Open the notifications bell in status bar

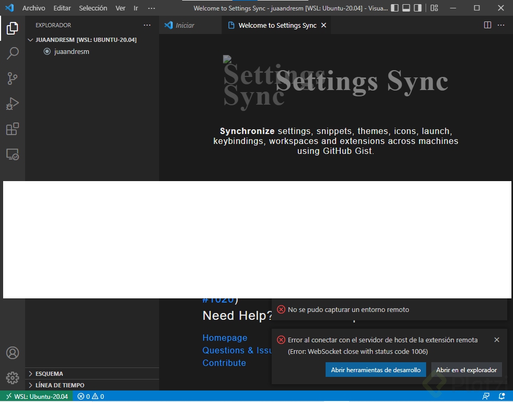[501, 396]
